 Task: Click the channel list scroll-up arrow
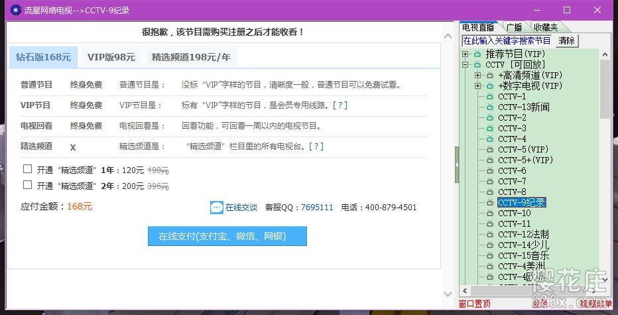[605, 54]
